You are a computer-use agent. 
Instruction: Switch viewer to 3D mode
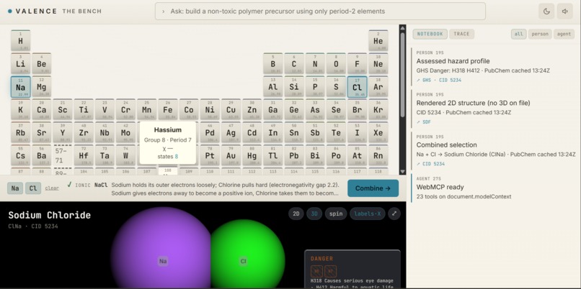[x=314, y=214]
